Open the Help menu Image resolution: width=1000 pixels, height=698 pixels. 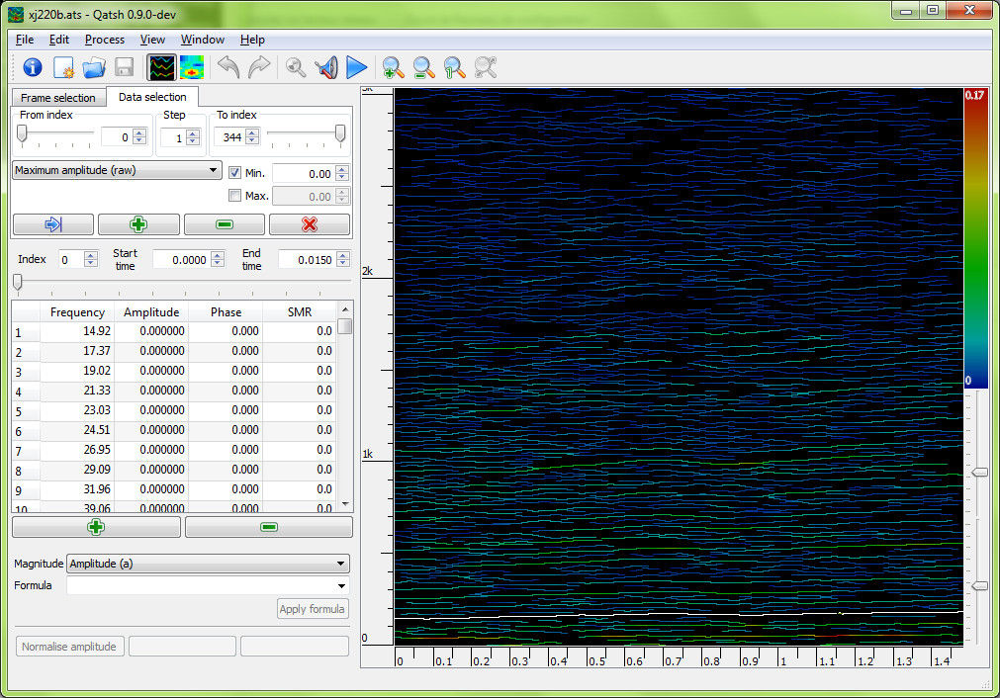252,40
